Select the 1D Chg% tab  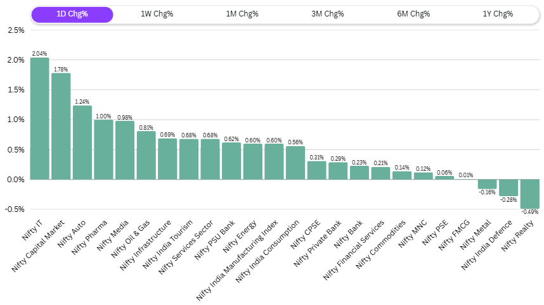coord(72,15)
